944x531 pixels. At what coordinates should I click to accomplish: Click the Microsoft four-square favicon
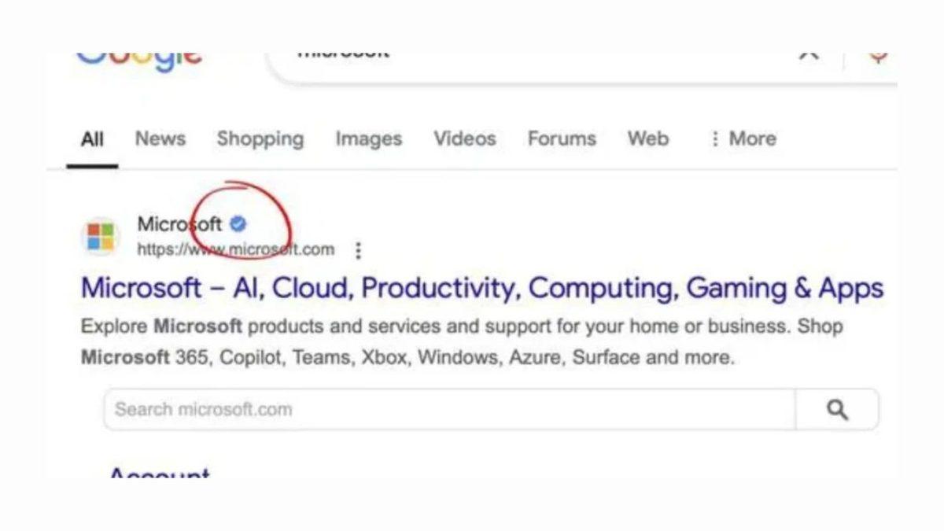click(x=99, y=236)
